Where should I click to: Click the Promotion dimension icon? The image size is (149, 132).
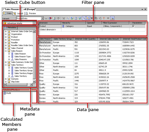tap(9, 40)
